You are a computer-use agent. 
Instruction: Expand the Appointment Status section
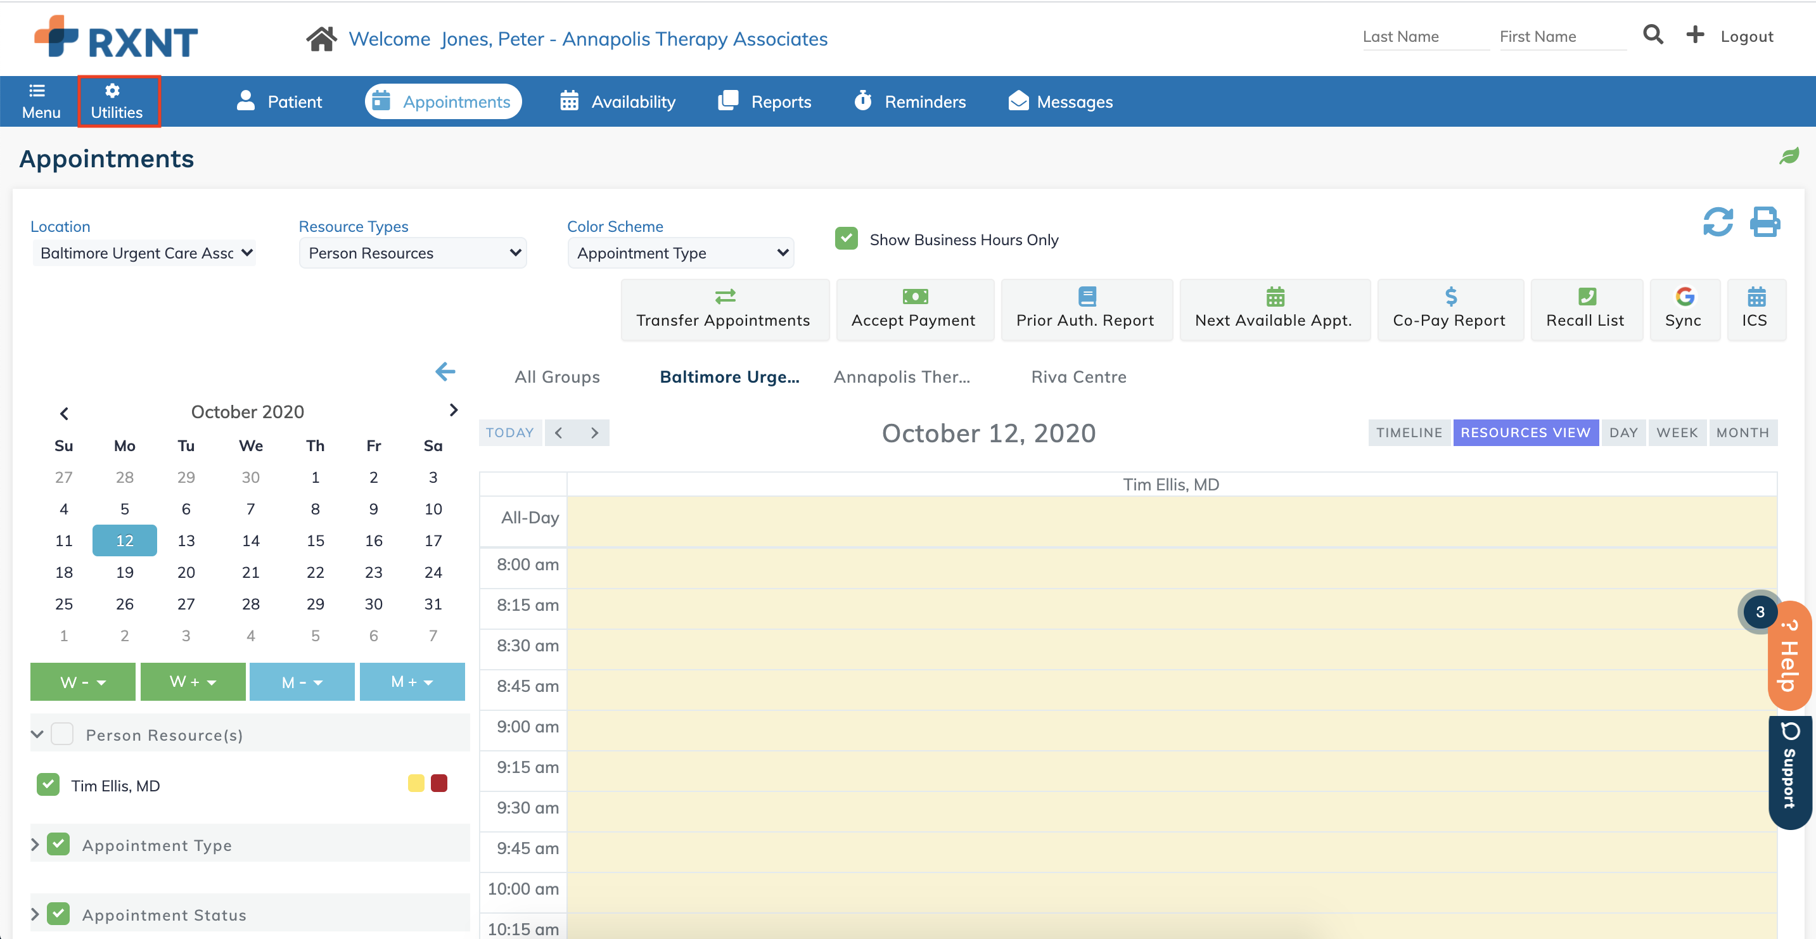click(35, 914)
